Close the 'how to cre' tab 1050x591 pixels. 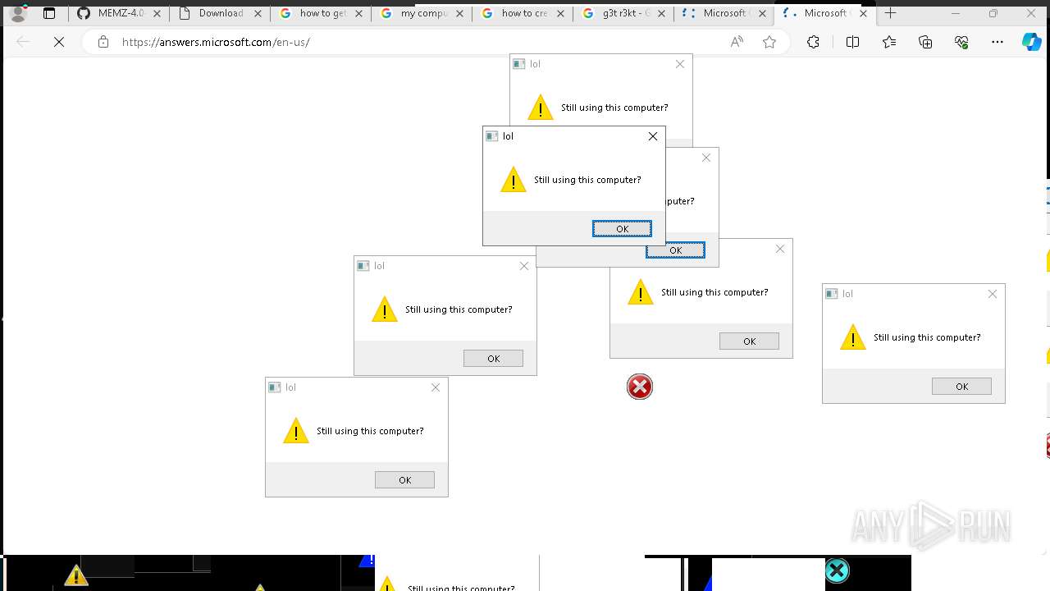560,13
